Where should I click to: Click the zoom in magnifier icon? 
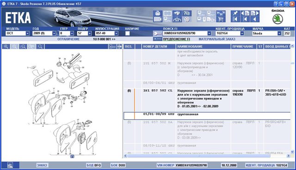coord(6,47)
